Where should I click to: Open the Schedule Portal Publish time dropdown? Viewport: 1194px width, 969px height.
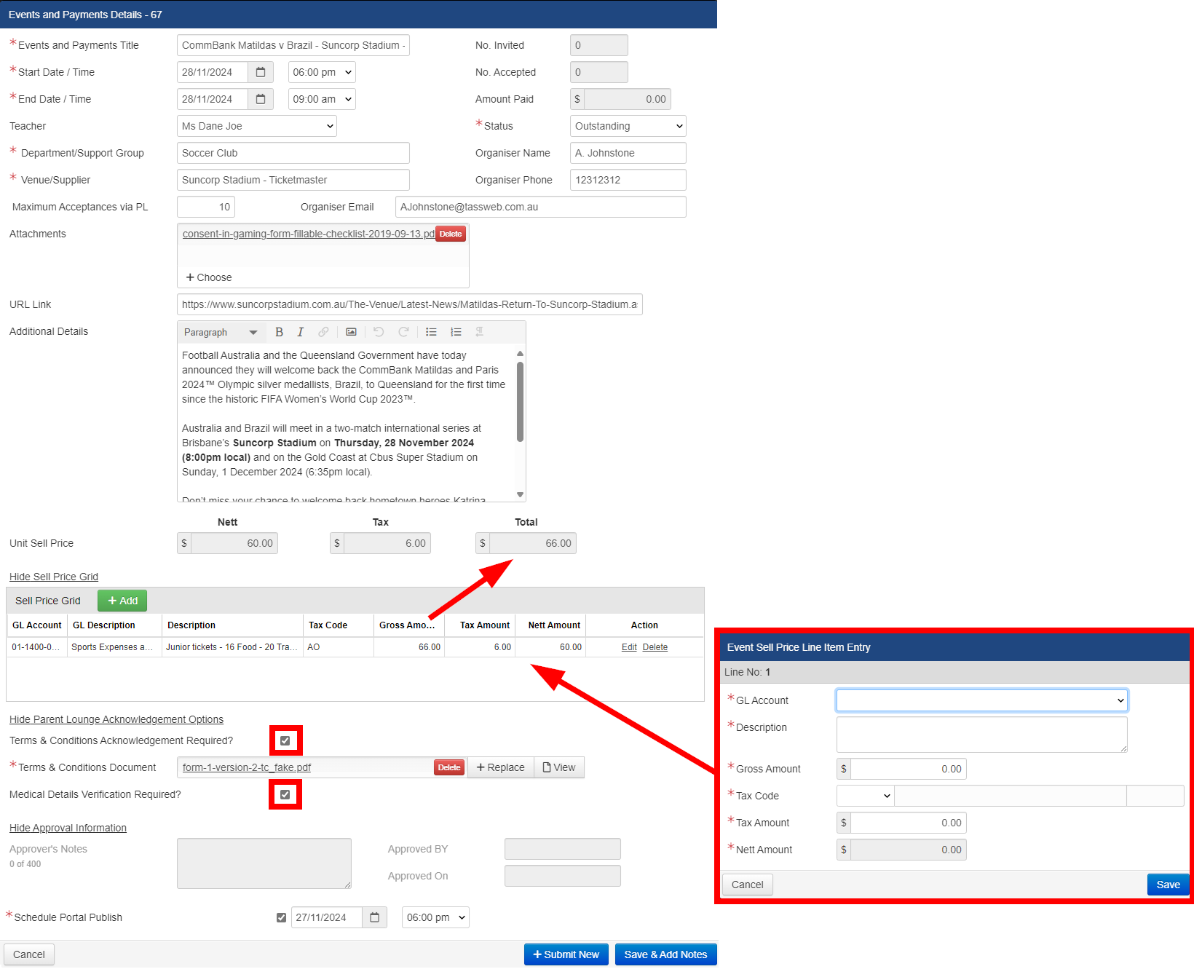pyautogui.click(x=435, y=917)
